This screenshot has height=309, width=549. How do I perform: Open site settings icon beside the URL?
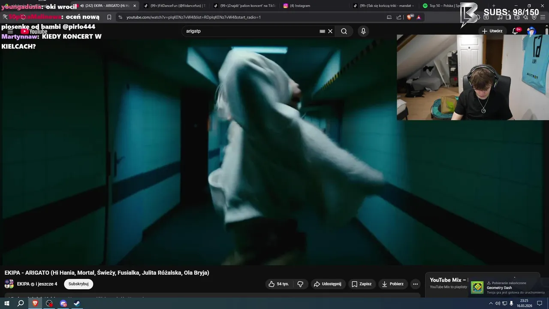click(120, 17)
